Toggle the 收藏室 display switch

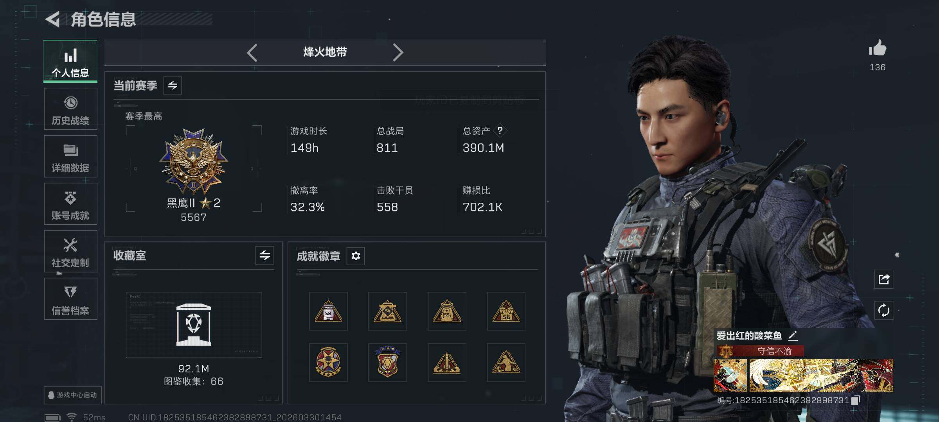pyautogui.click(x=264, y=256)
